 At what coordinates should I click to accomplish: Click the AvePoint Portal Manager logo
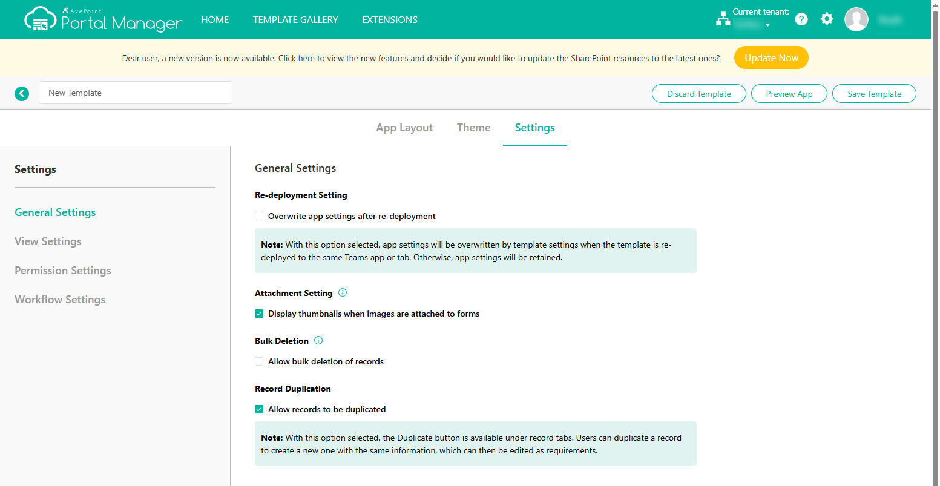[103, 19]
